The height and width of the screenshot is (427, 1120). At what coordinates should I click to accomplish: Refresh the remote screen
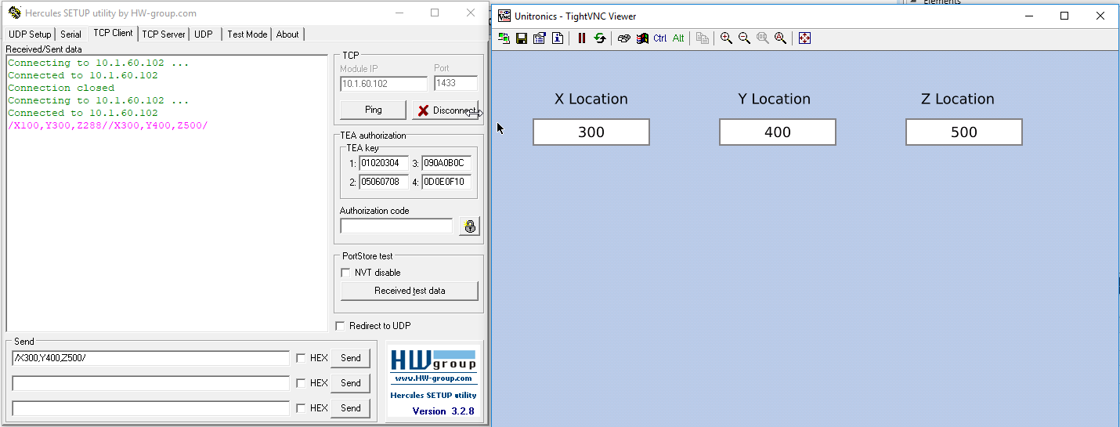pos(600,38)
